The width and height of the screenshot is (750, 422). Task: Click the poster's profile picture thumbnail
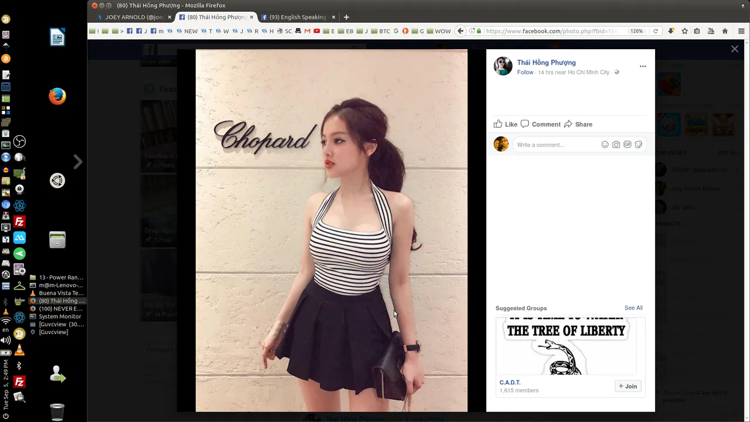click(x=503, y=66)
